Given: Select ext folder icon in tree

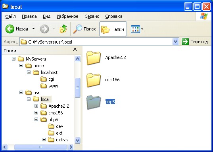Looking at the screenshot, I should [x=51, y=133].
